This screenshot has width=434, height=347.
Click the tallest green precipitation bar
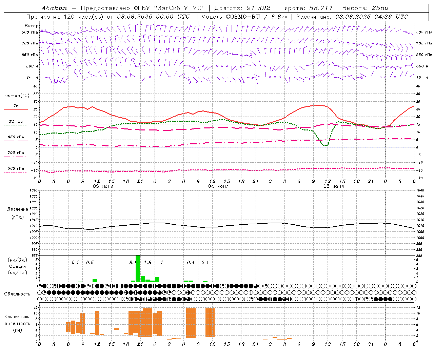point(138,268)
